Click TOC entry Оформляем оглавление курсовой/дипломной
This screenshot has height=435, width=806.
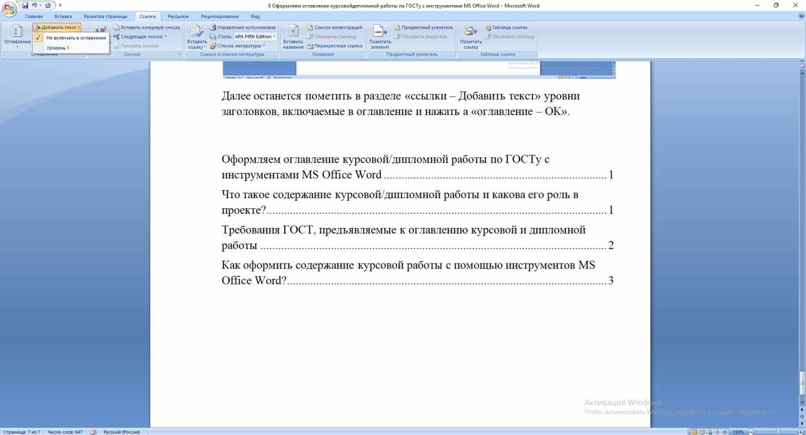click(417, 166)
